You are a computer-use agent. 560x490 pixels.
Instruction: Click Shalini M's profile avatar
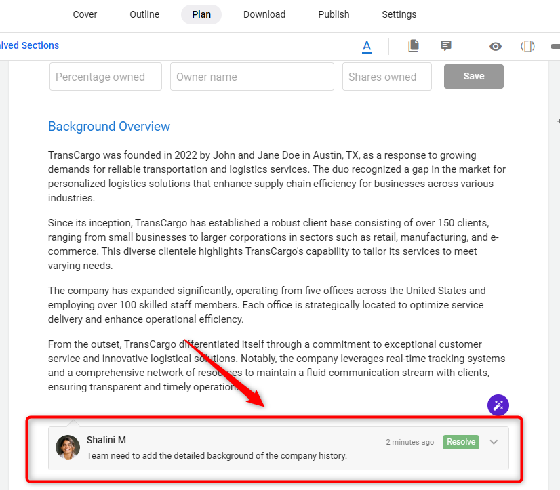click(68, 447)
